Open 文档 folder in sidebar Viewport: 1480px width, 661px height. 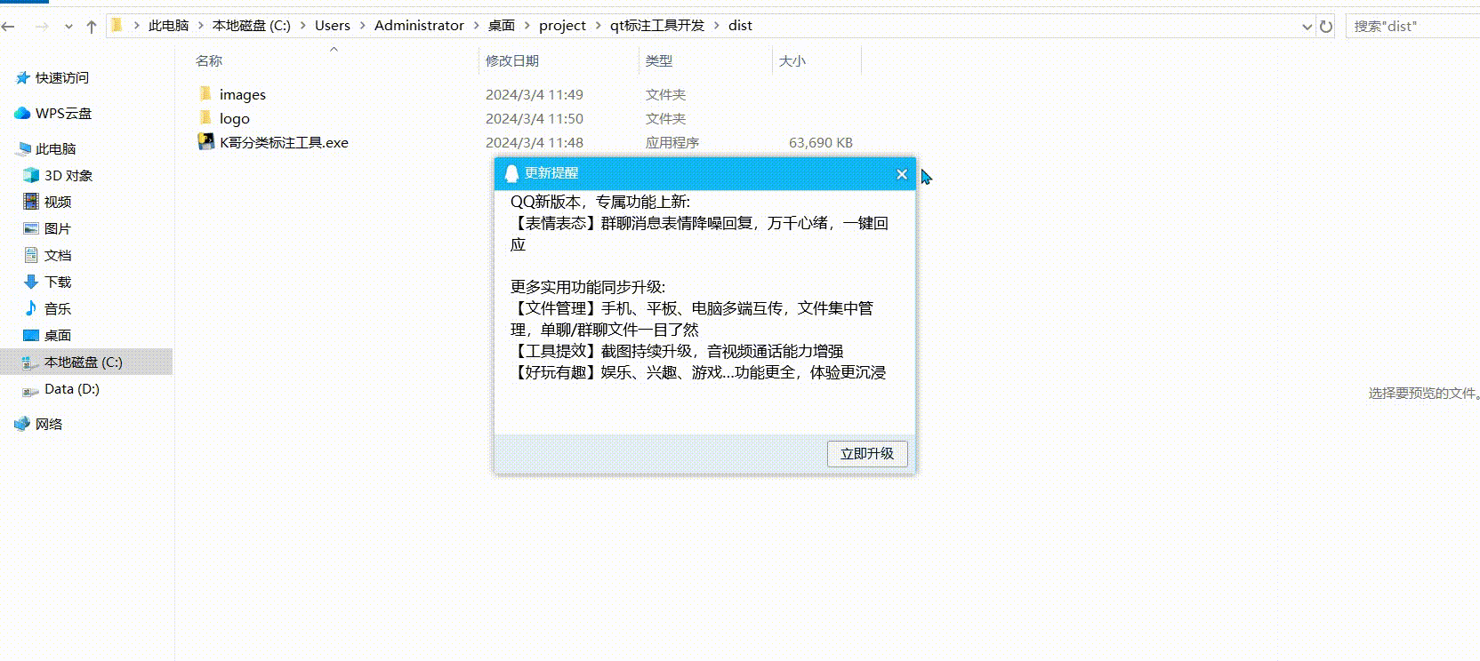click(58, 256)
